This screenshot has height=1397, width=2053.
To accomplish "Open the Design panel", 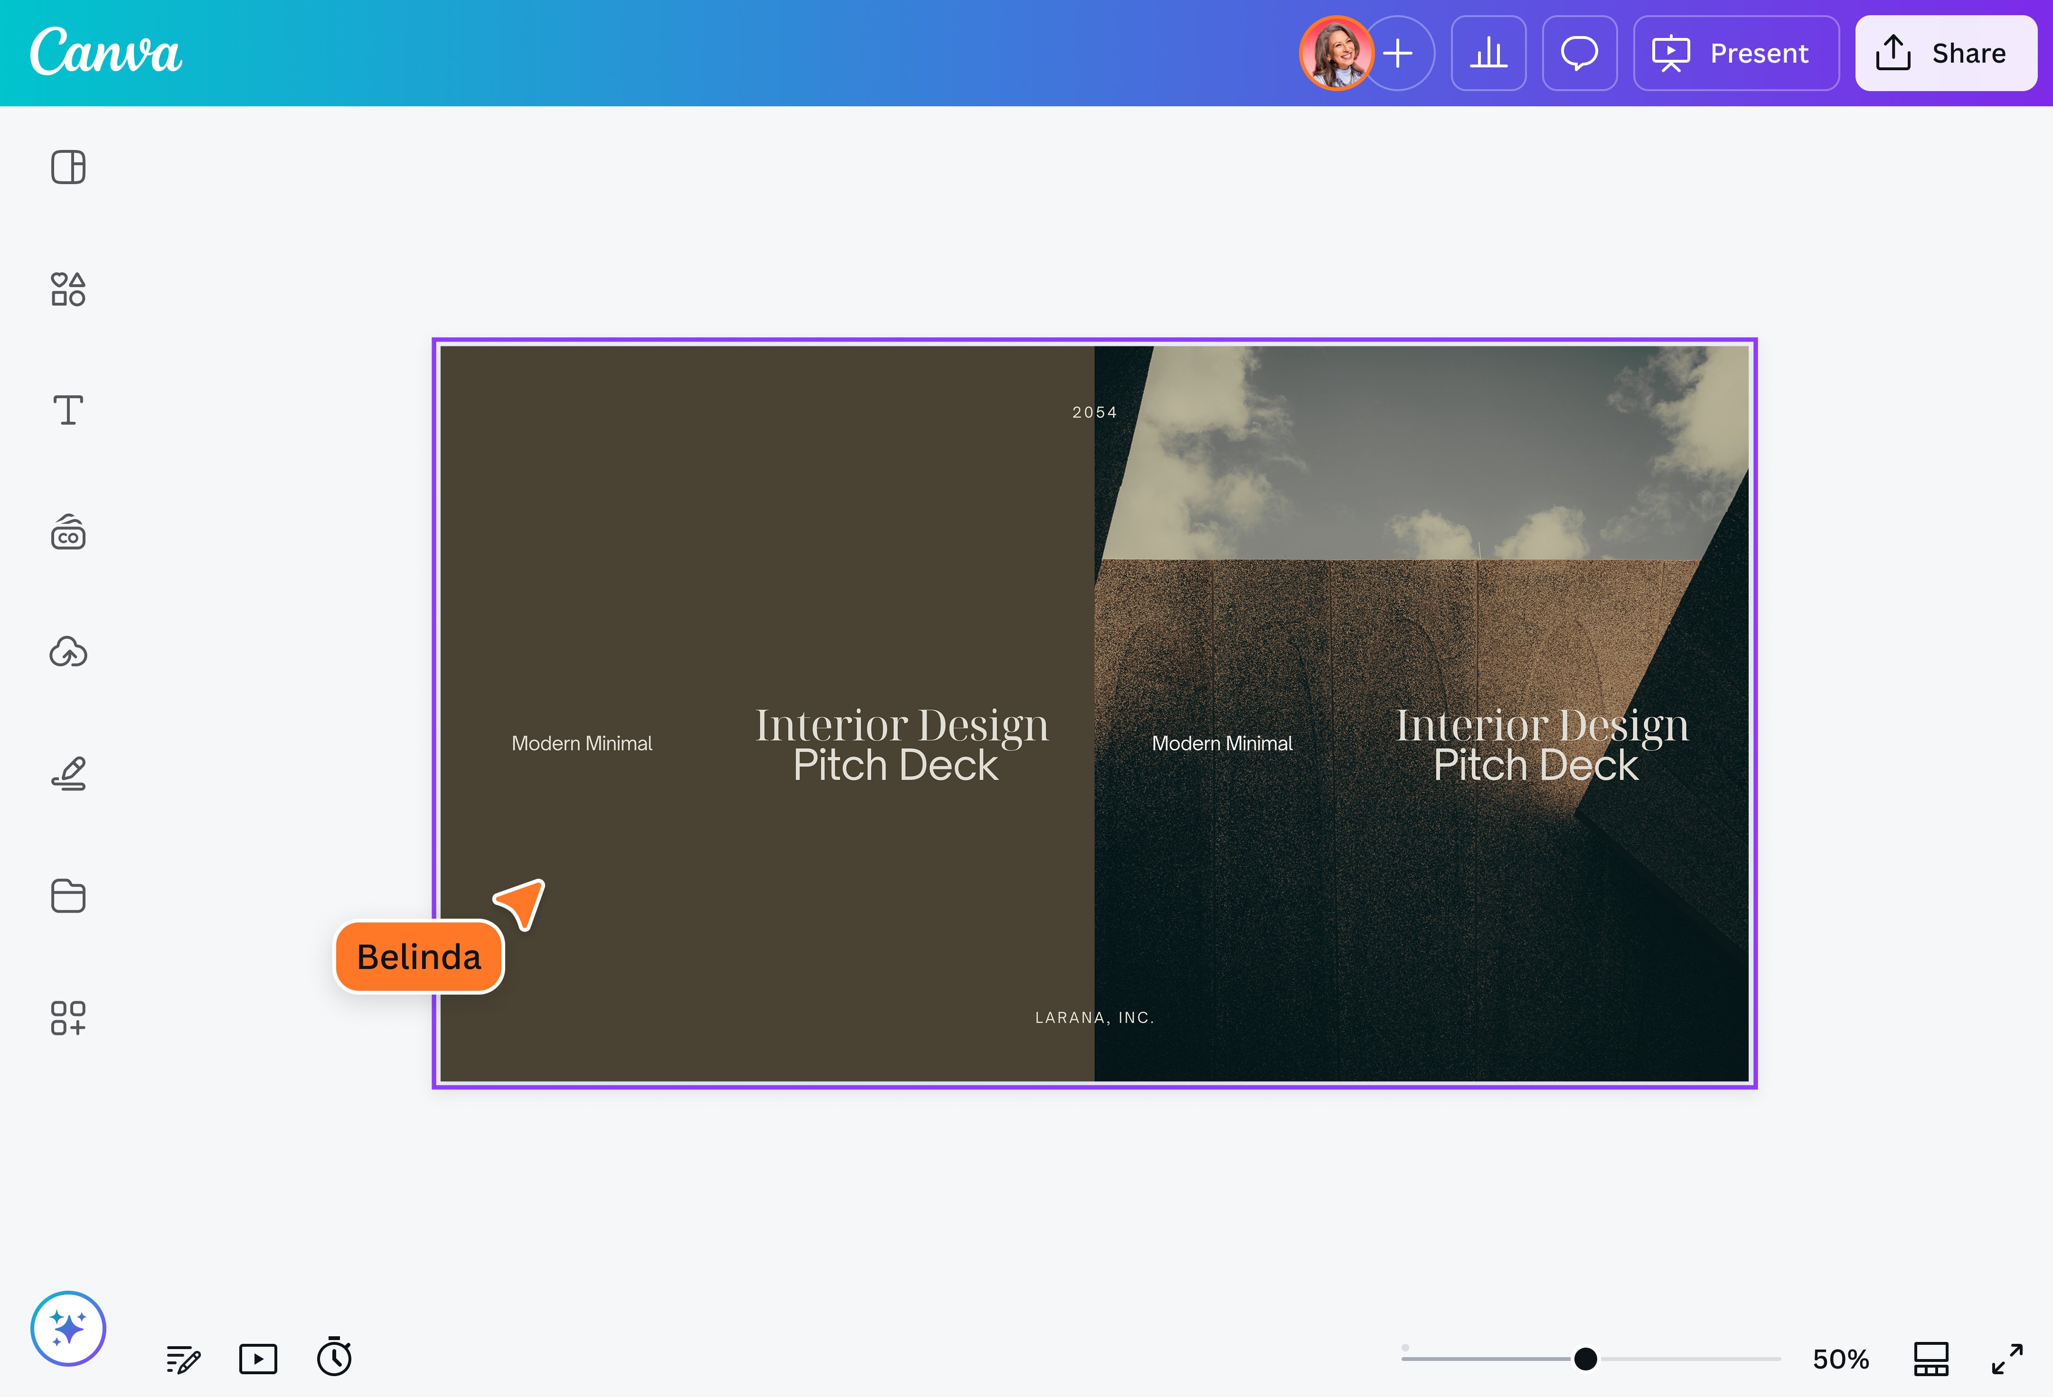I will pos(68,167).
